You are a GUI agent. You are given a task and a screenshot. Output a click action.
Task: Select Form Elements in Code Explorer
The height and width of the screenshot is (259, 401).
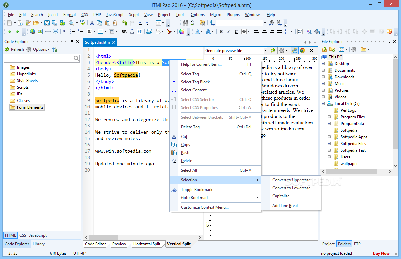[x=27, y=107]
